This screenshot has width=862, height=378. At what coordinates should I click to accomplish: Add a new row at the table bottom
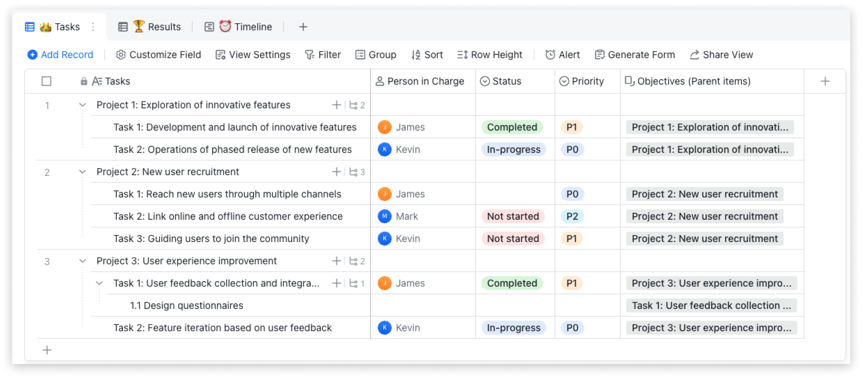47,350
